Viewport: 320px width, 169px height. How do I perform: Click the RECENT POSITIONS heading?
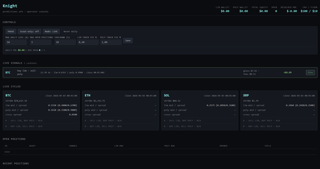point(16,163)
